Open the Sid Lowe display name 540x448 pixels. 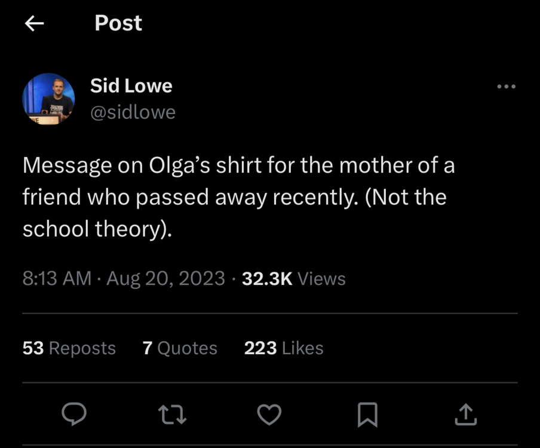(x=131, y=85)
